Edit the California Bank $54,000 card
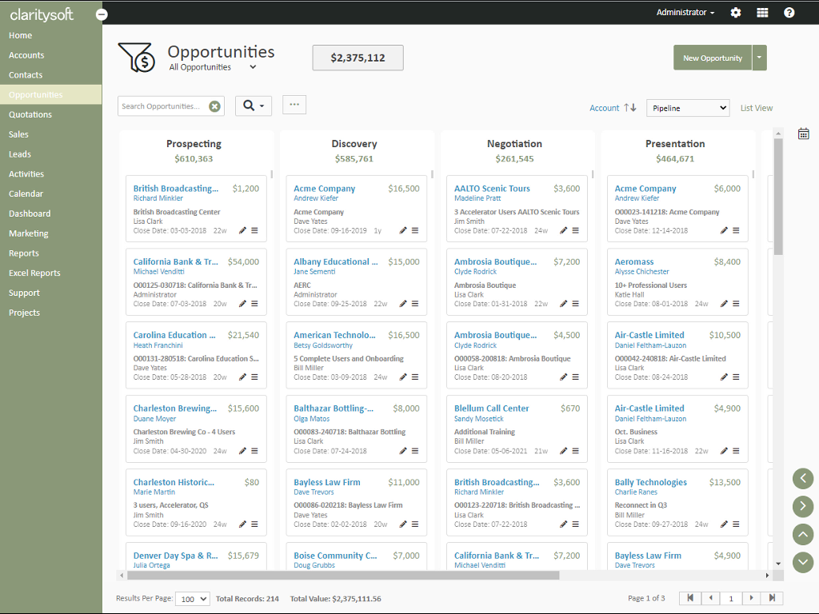Screen dimensions: 819x614 pyautogui.click(x=242, y=303)
